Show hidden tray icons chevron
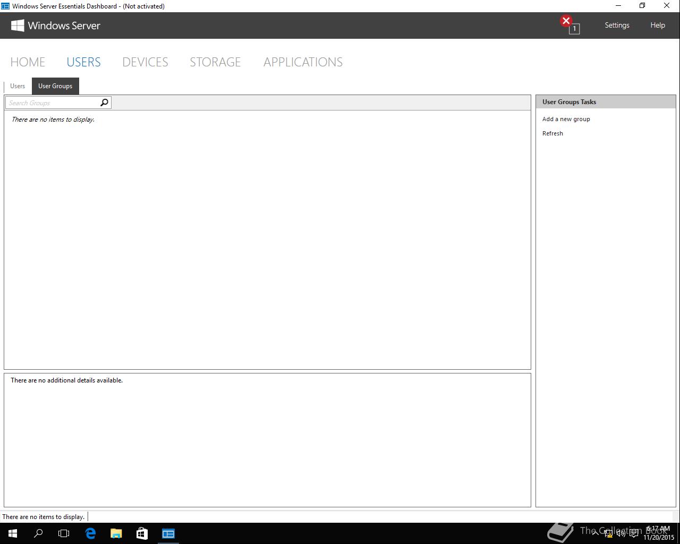Image resolution: width=680 pixels, height=544 pixels. tap(595, 533)
